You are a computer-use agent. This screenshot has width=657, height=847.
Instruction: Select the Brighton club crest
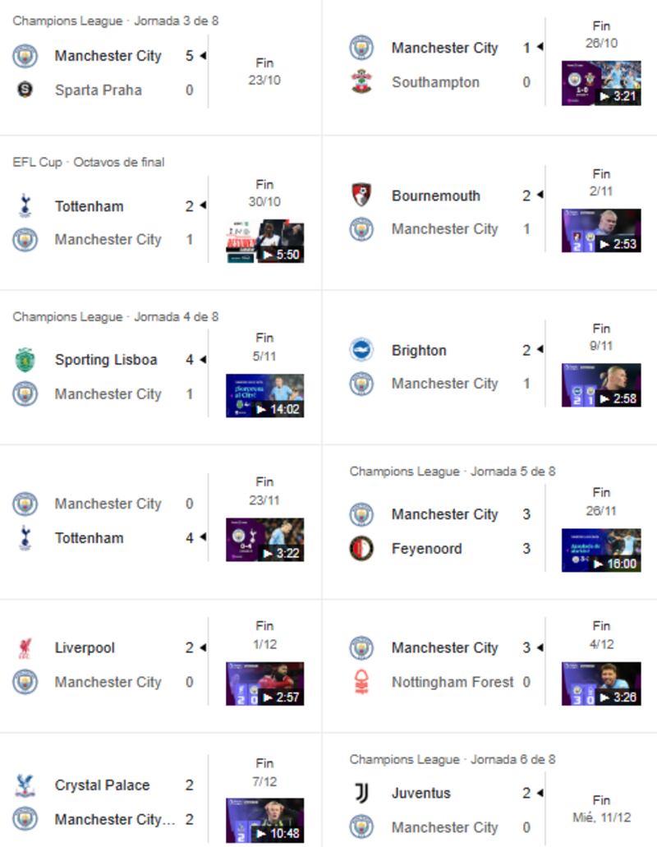tap(361, 350)
